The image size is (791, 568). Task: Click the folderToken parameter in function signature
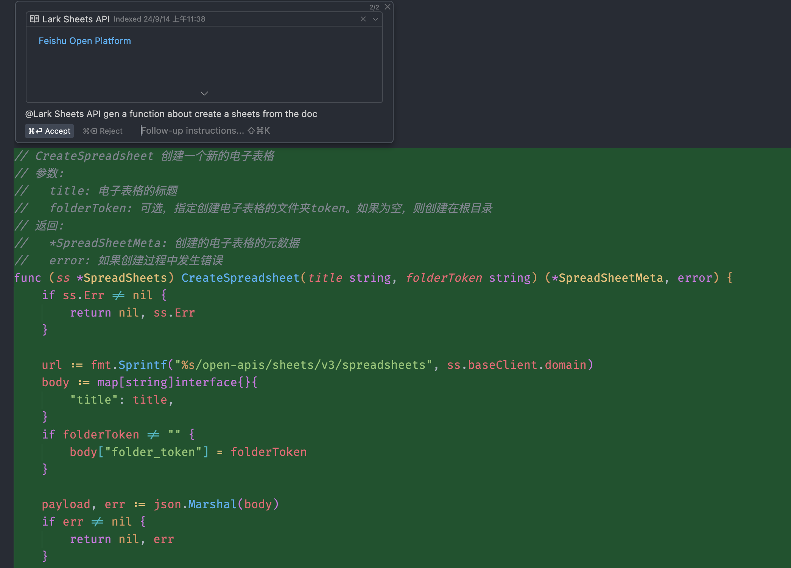click(444, 278)
